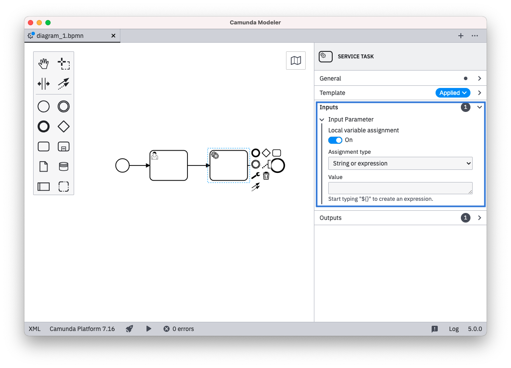
Task: Open the Assignment type dropdown
Action: coord(400,163)
